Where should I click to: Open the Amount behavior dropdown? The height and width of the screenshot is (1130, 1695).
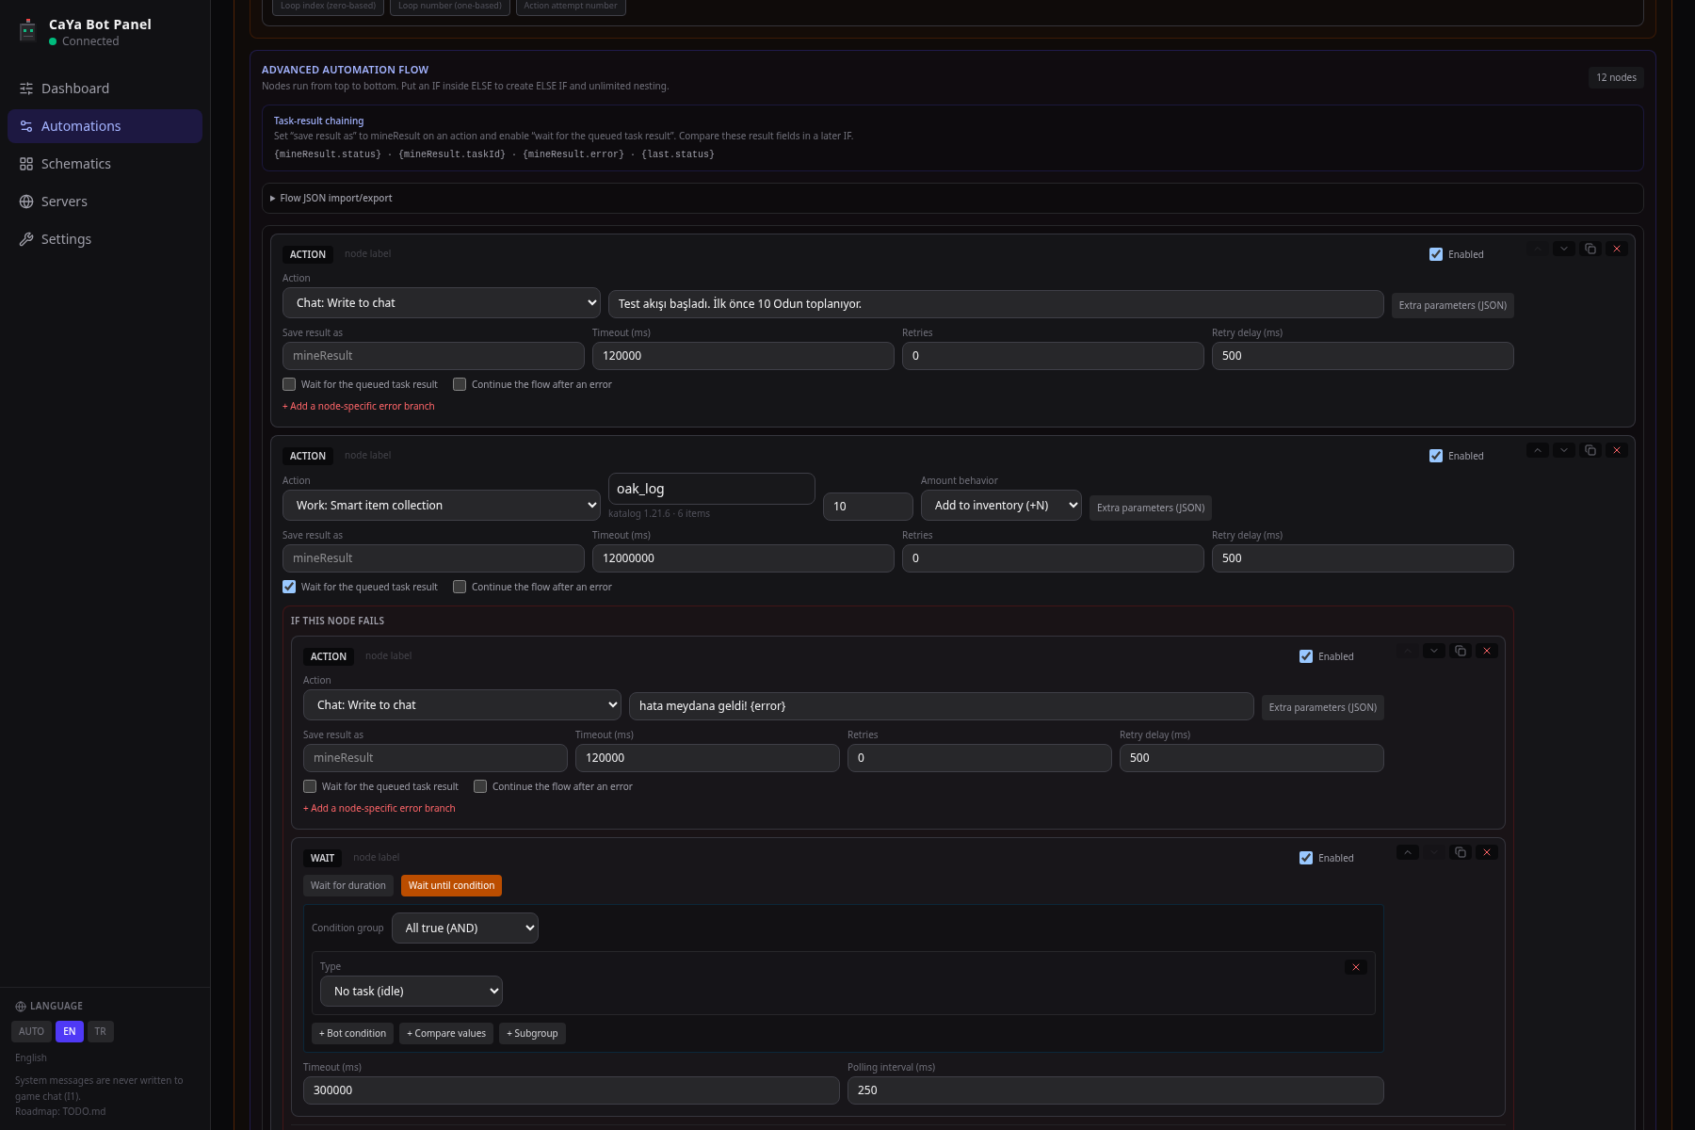pos(1001,506)
